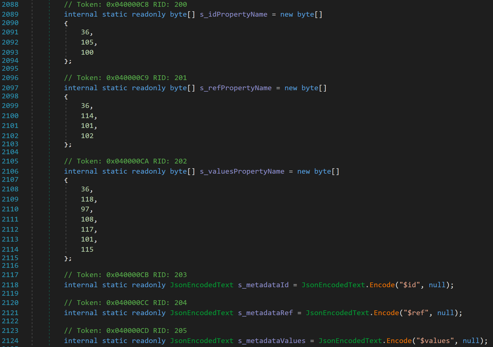Click the value 36 on line 2108
The width and height of the screenshot is (493, 347).
(x=85, y=189)
